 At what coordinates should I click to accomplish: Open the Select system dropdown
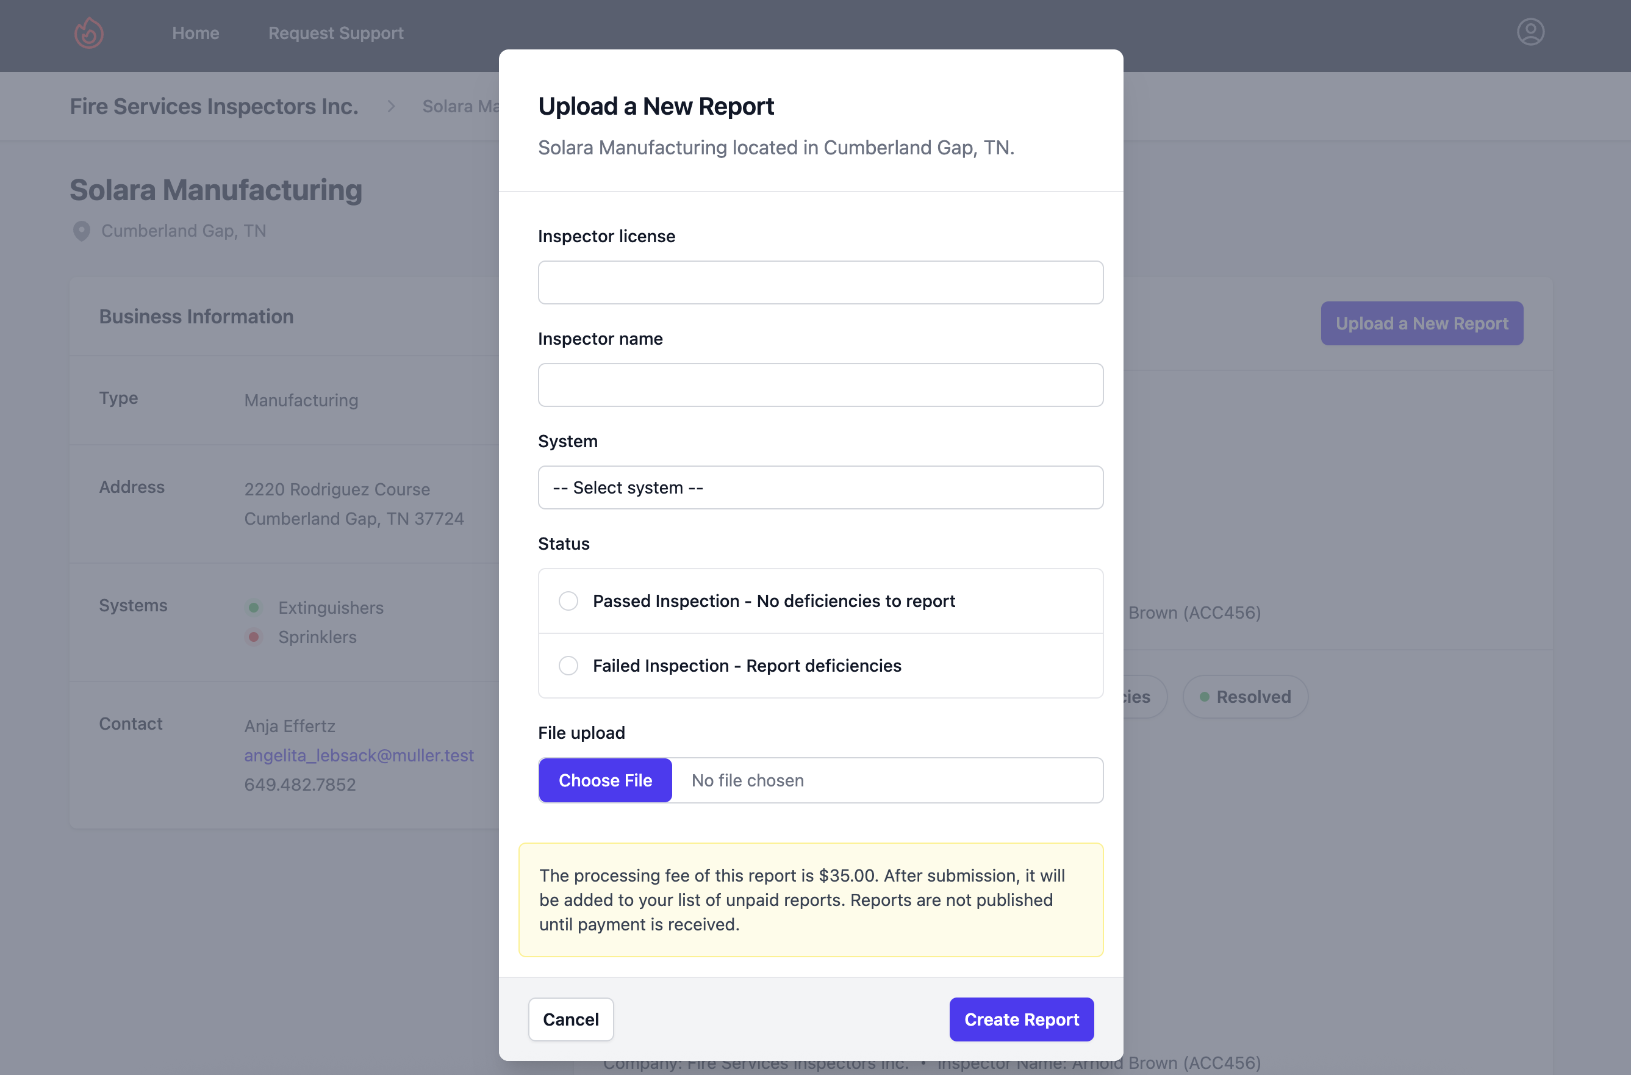820,487
